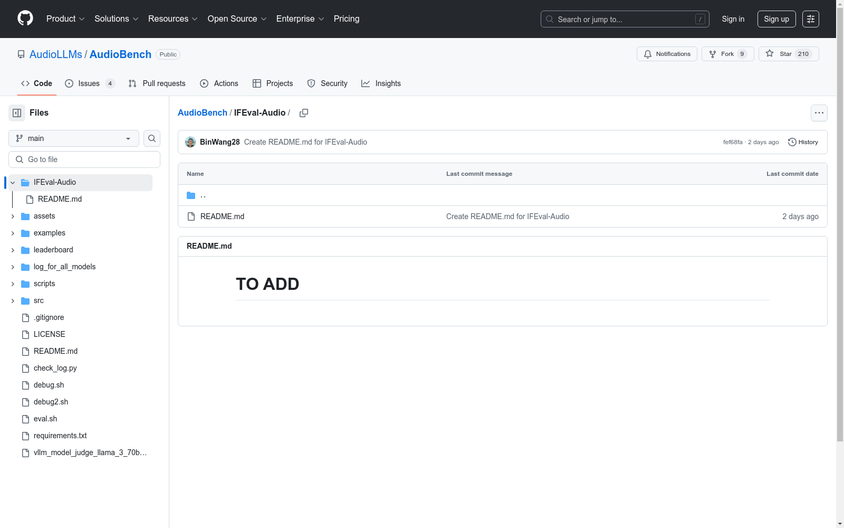Viewport: 844px width, 528px height.
Task: Open the Issues tab
Action: pyautogui.click(x=90, y=83)
